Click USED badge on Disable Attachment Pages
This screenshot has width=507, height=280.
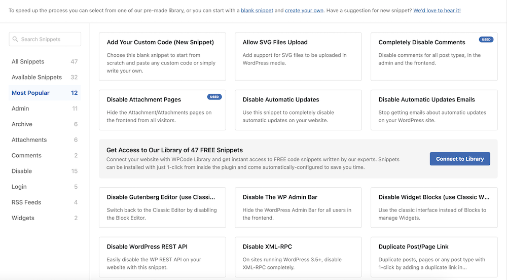coord(214,97)
